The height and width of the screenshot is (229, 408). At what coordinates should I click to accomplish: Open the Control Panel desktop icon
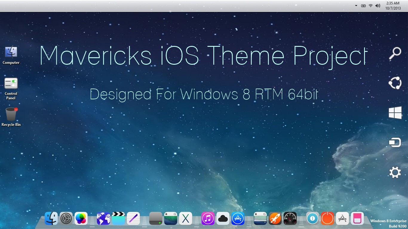tap(11, 88)
